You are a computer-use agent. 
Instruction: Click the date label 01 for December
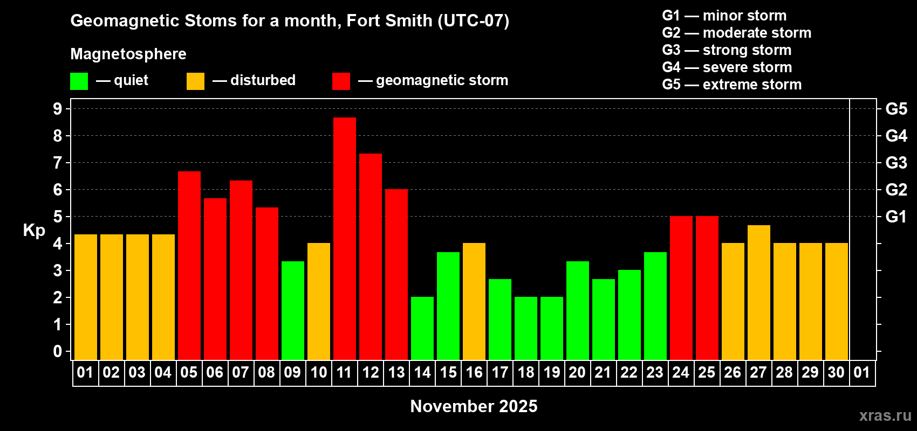pyautogui.click(x=862, y=373)
